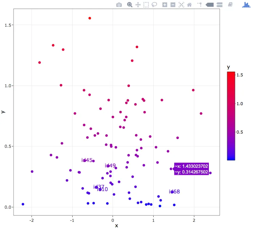
Task: Select the data point labeled id45
Action: tap(85, 161)
